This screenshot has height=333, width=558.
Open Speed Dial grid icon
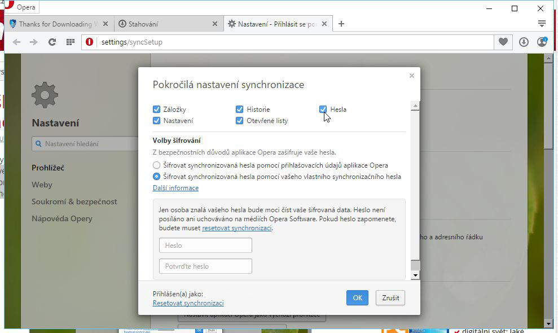point(71,42)
